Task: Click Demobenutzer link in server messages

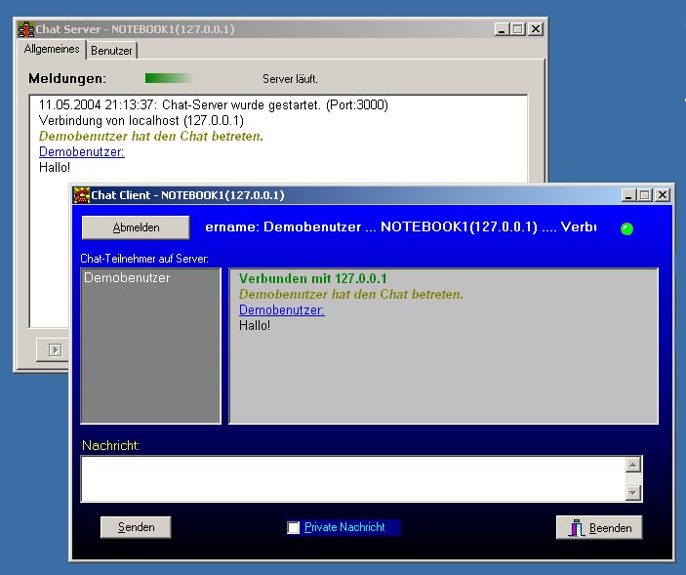Action: (81, 151)
